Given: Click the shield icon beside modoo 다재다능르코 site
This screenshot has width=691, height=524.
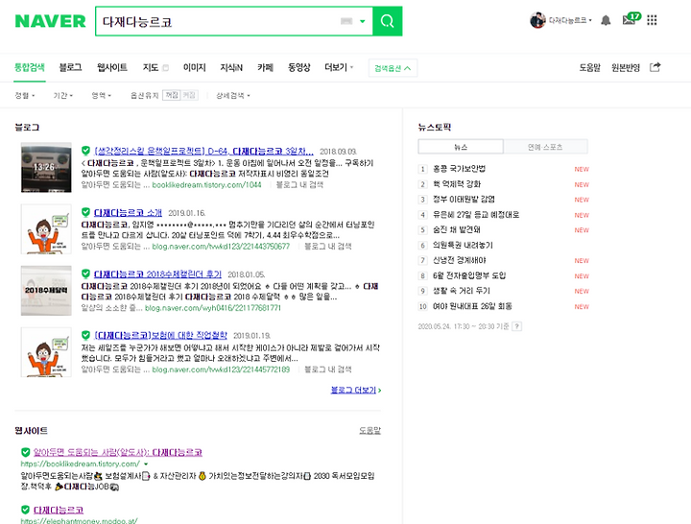Looking at the screenshot, I should [26, 510].
